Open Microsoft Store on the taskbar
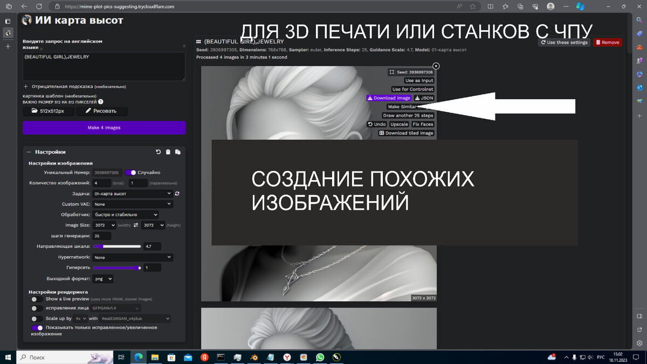Image resolution: width=647 pixels, height=364 pixels. point(171,357)
